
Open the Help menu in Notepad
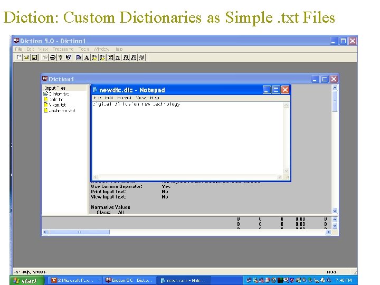(154, 98)
